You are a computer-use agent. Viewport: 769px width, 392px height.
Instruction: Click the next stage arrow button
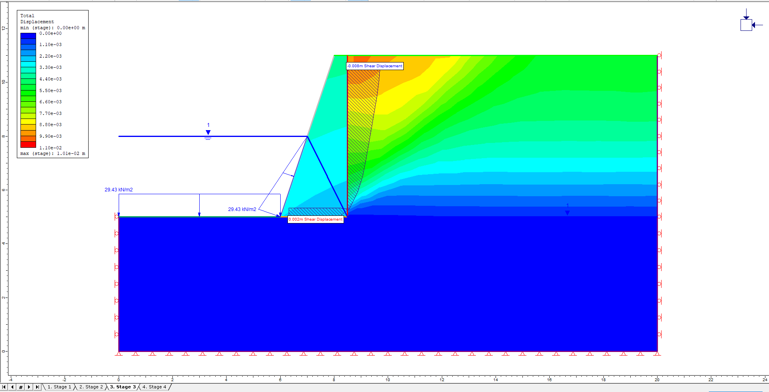pyautogui.click(x=29, y=387)
